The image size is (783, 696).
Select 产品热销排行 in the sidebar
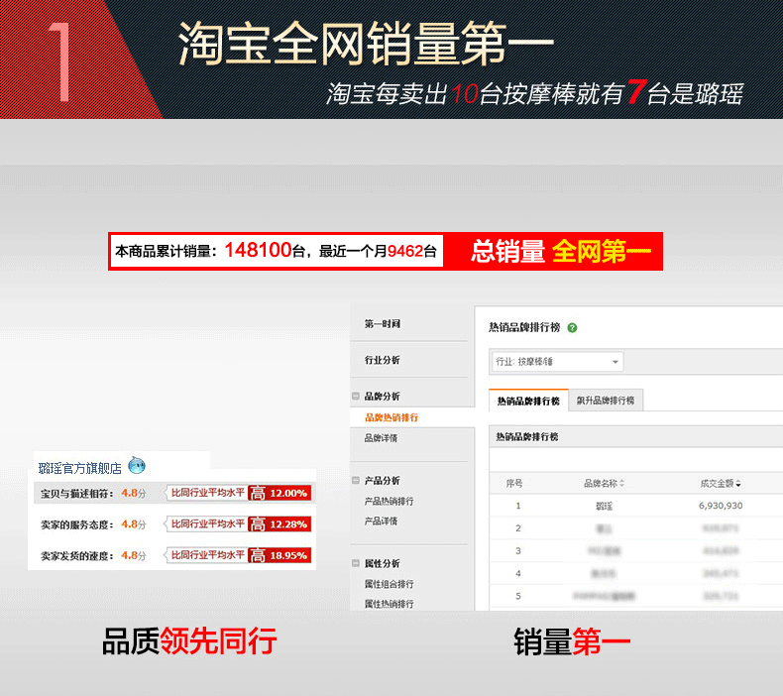tap(389, 501)
